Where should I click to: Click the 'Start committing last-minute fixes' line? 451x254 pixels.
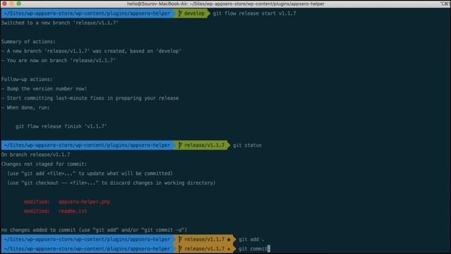pos(89,98)
